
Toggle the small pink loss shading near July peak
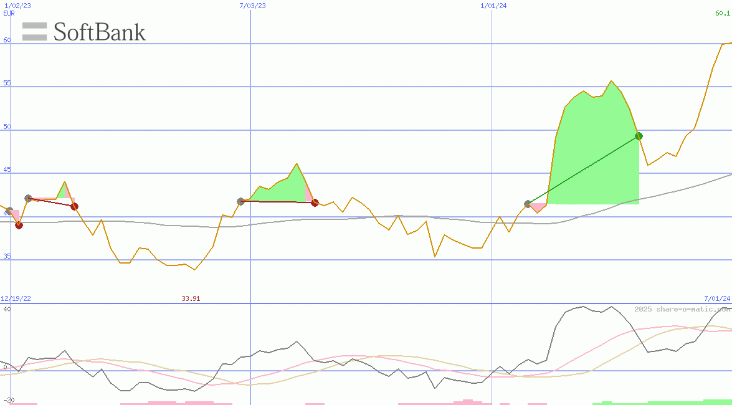tap(307, 194)
